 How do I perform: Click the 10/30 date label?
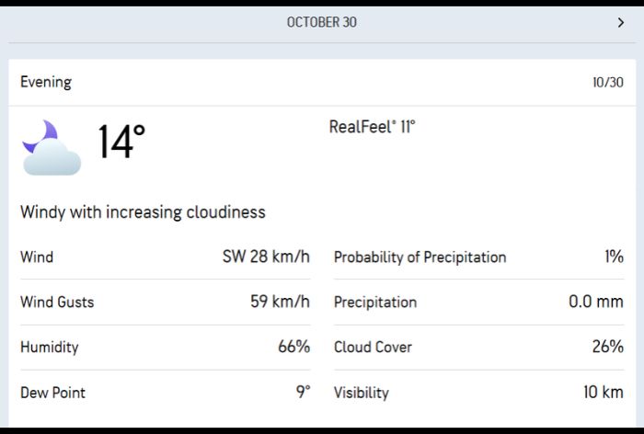[608, 82]
